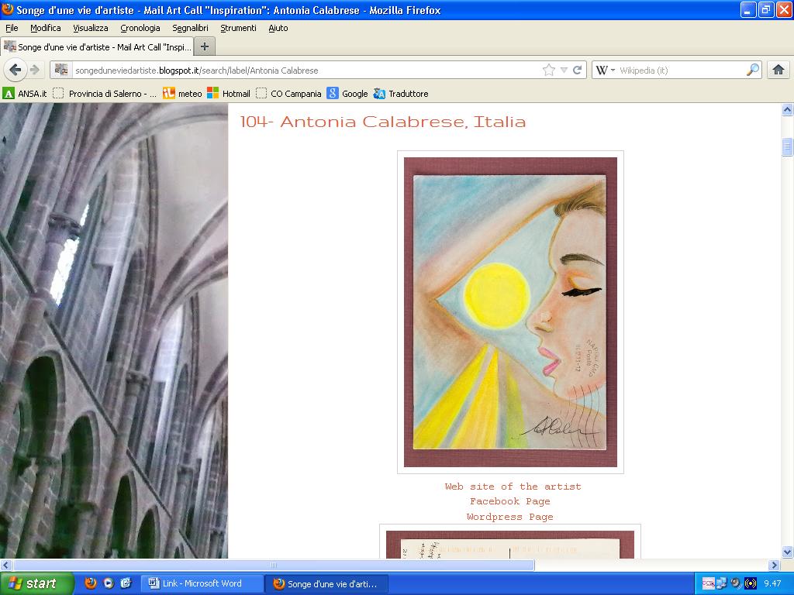Launch Firefox from quick launch bar
794x595 pixels.
point(91,583)
